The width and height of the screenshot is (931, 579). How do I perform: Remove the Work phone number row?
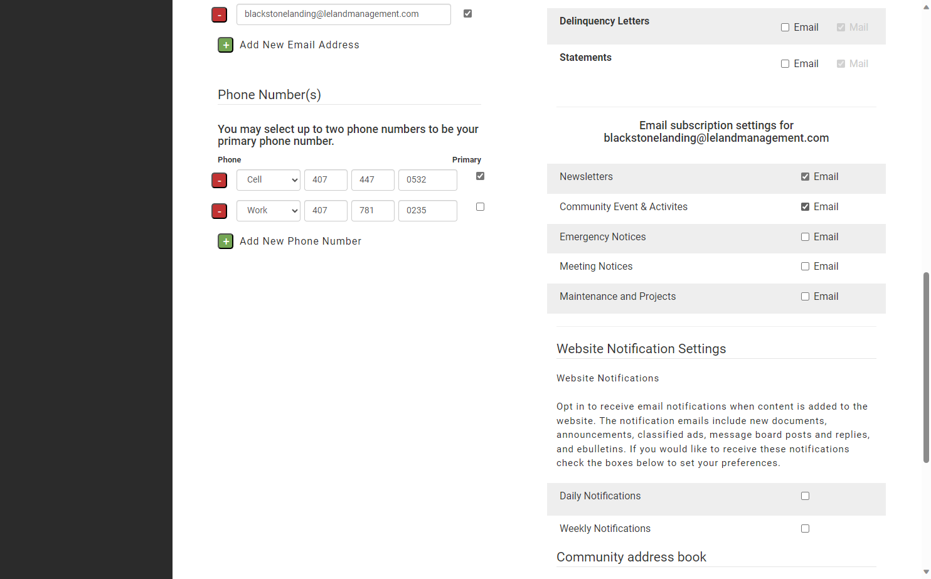(x=219, y=211)
